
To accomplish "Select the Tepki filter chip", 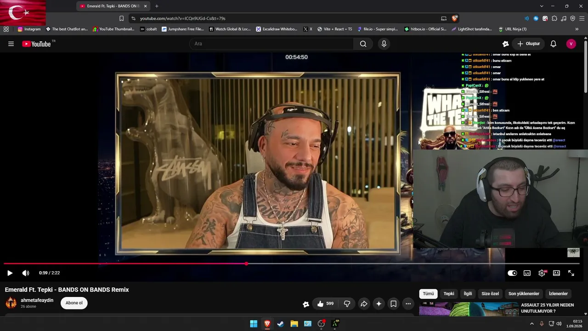I will coord(449,294).
